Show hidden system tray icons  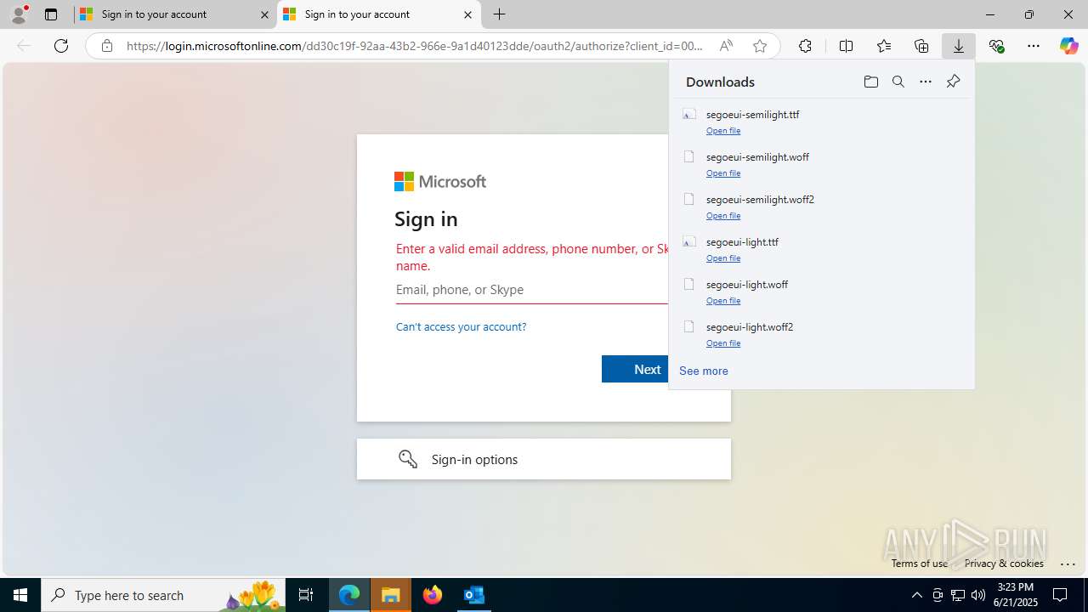pos(916,595)
